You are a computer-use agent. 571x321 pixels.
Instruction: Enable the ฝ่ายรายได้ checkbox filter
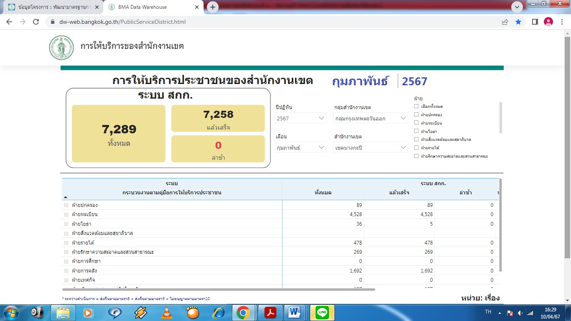coord(416,148)
